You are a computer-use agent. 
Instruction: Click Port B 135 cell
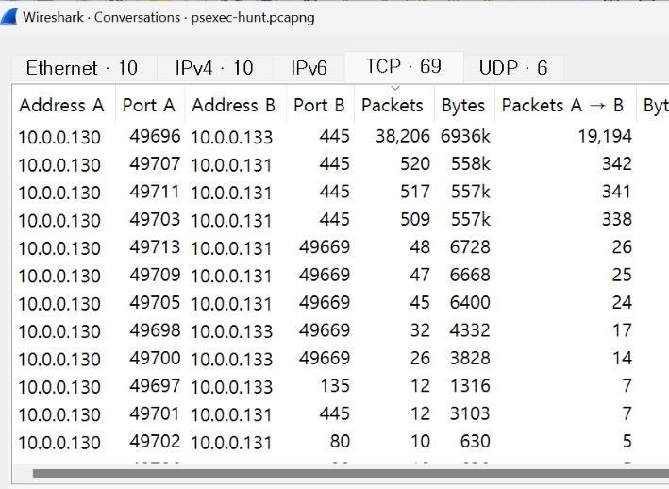point(335,386)
